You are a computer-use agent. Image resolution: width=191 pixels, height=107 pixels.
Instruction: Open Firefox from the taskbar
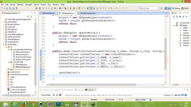(24, 104)
